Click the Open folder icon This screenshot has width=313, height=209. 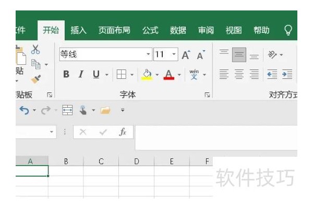click(105, 110)
